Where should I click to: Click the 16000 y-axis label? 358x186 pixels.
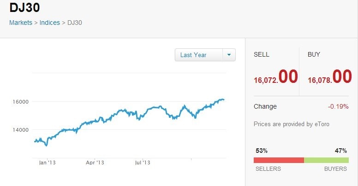(21, 101)
